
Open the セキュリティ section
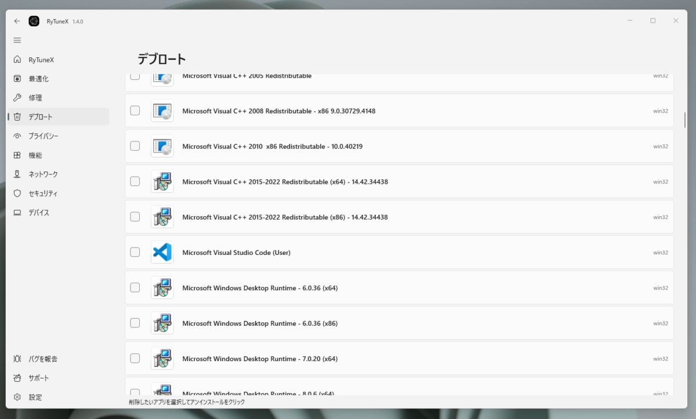click(58, 194)
